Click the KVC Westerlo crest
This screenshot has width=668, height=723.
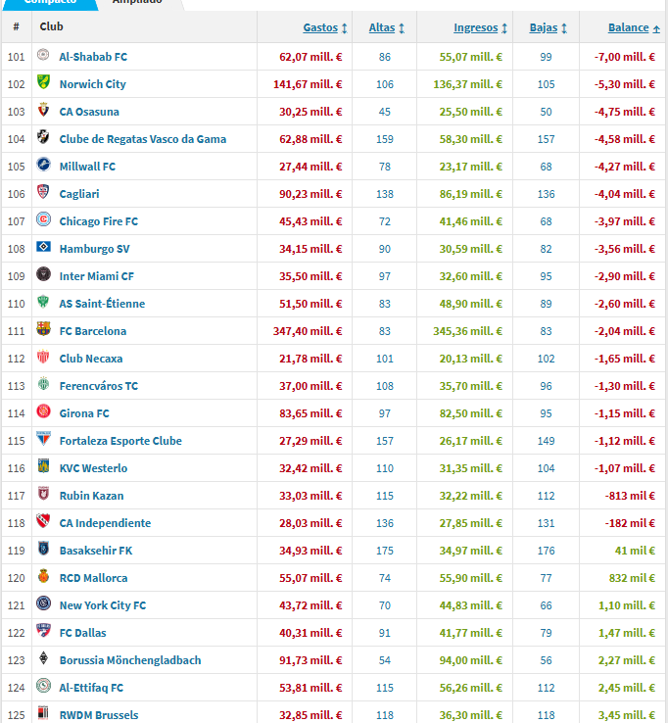[43, 466]
